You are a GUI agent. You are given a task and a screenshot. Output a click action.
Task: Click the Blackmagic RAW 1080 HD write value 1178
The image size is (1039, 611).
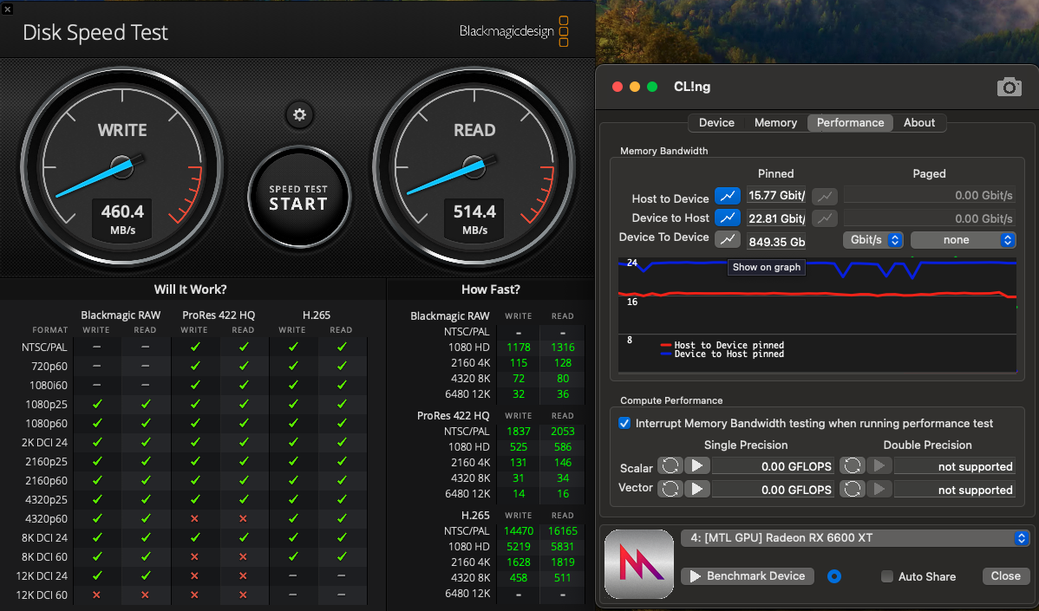coord(518,347)
